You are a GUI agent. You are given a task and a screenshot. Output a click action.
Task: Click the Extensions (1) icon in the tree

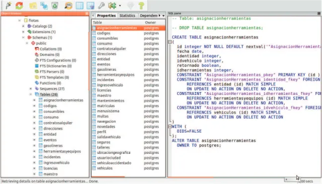point(29,32)
